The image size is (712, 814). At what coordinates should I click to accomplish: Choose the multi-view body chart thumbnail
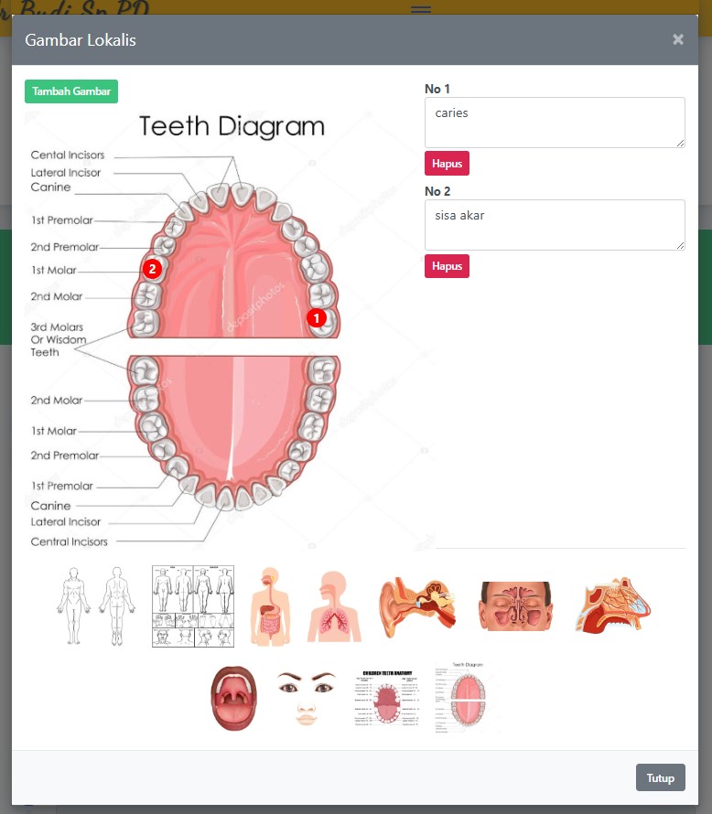click(193, 606)
